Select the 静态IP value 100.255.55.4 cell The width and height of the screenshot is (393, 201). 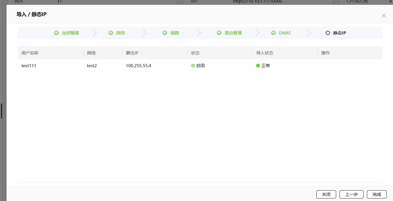coord(138,65)
